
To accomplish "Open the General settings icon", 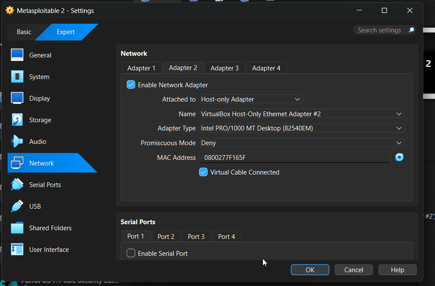I will click(17, 55).
